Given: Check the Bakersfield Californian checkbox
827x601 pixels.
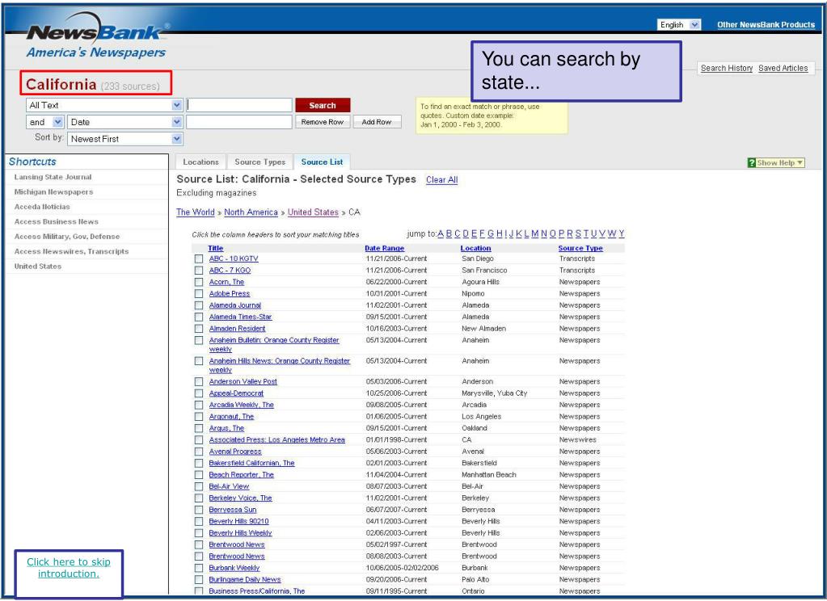Looking at the screenshot, I should 198,464.
